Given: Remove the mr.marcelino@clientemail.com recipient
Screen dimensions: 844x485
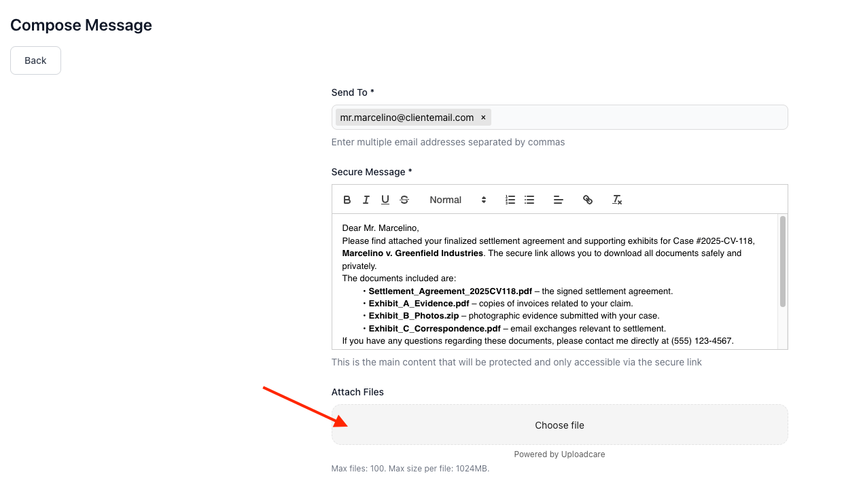Looking at the screenshot, I should pos(483,118).
